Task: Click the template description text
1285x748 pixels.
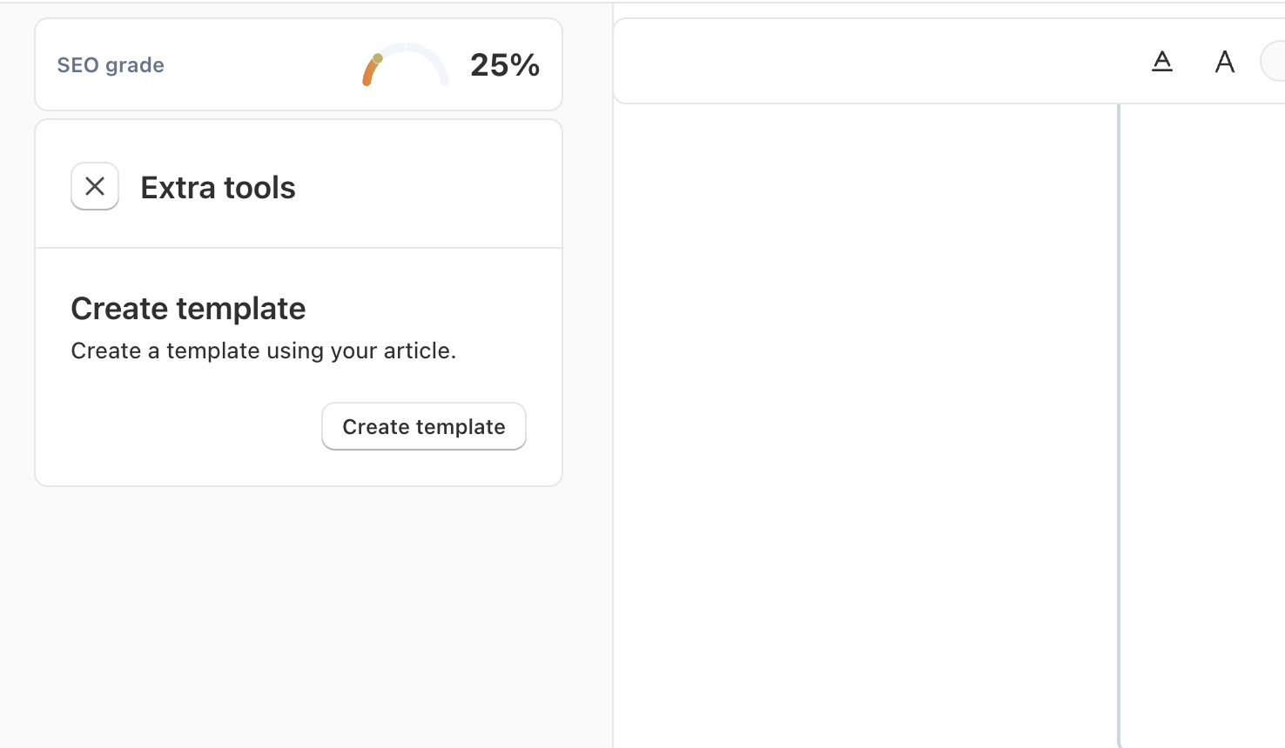Action: pyautogui.click(x=263, y=351)
